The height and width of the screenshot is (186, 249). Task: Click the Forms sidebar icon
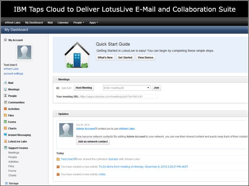[x=5, y=122]
